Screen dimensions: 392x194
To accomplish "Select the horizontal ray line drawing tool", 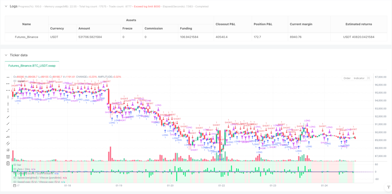I will (x=8, y=83).
